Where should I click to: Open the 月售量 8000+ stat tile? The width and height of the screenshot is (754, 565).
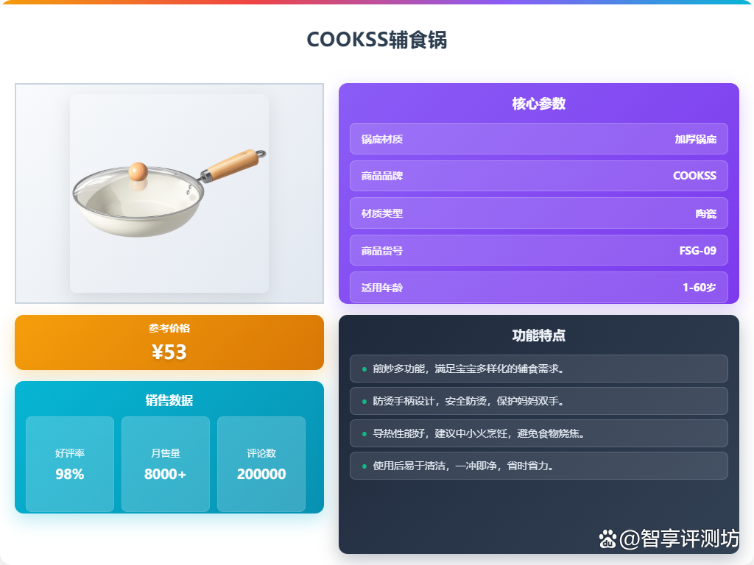166,464
